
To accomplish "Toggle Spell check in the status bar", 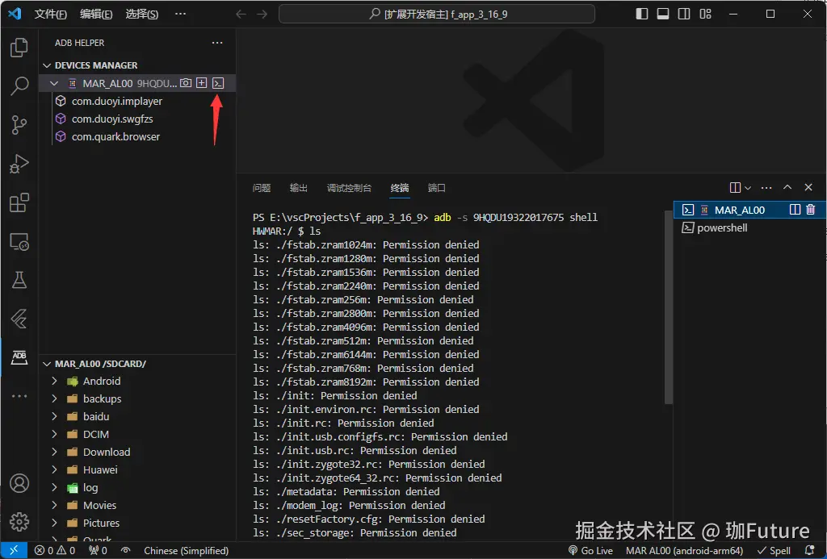I will pyautogui.click(x=773, y=551).
